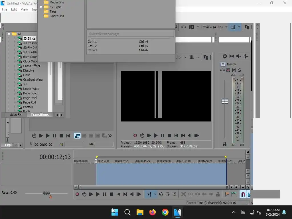Image resolution: width=292 pixels, height=219 pixels.
Task: Select the Dissolve transition
Action: pyautogui.click(x=29, y=70)
